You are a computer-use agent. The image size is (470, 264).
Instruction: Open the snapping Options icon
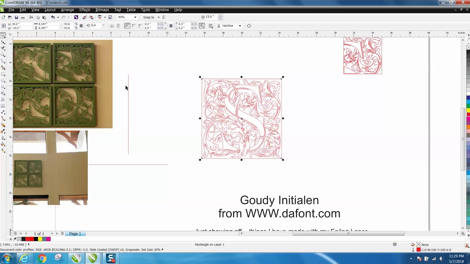pos(164,17)
